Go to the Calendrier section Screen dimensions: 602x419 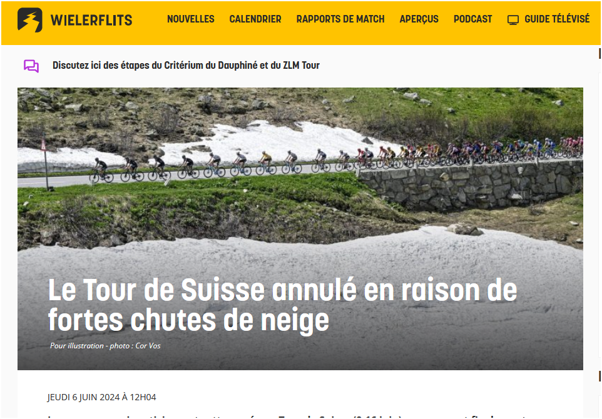[x=255, y=19]
